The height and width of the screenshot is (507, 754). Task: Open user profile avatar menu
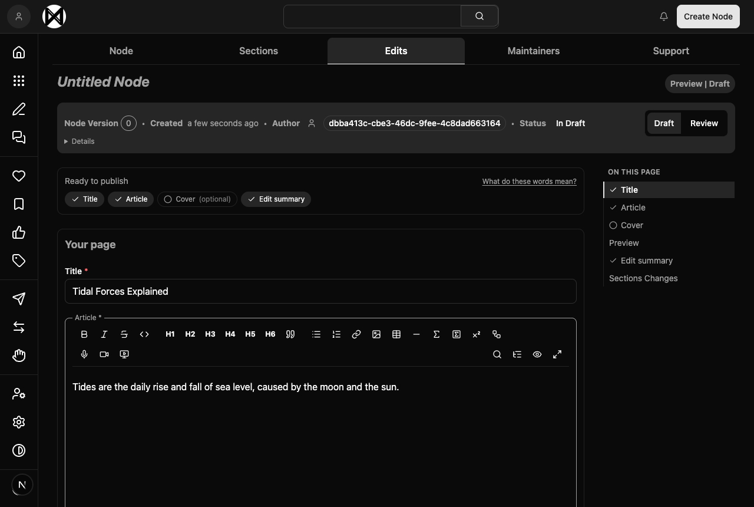coord(19,17)
